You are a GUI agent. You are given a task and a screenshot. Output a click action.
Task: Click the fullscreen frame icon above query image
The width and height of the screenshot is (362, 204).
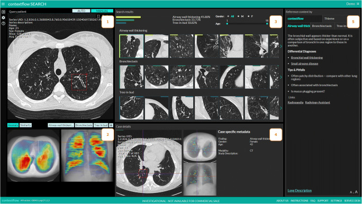[98, 16]
